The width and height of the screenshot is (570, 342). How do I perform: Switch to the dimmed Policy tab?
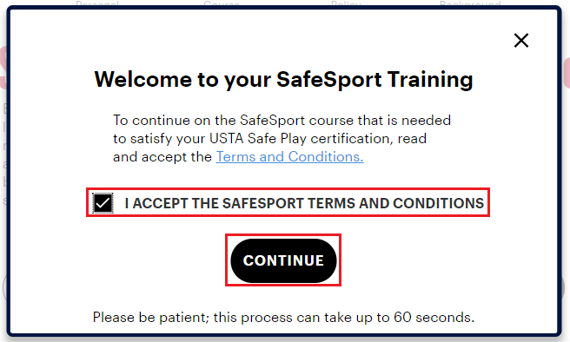click(346, 3)
